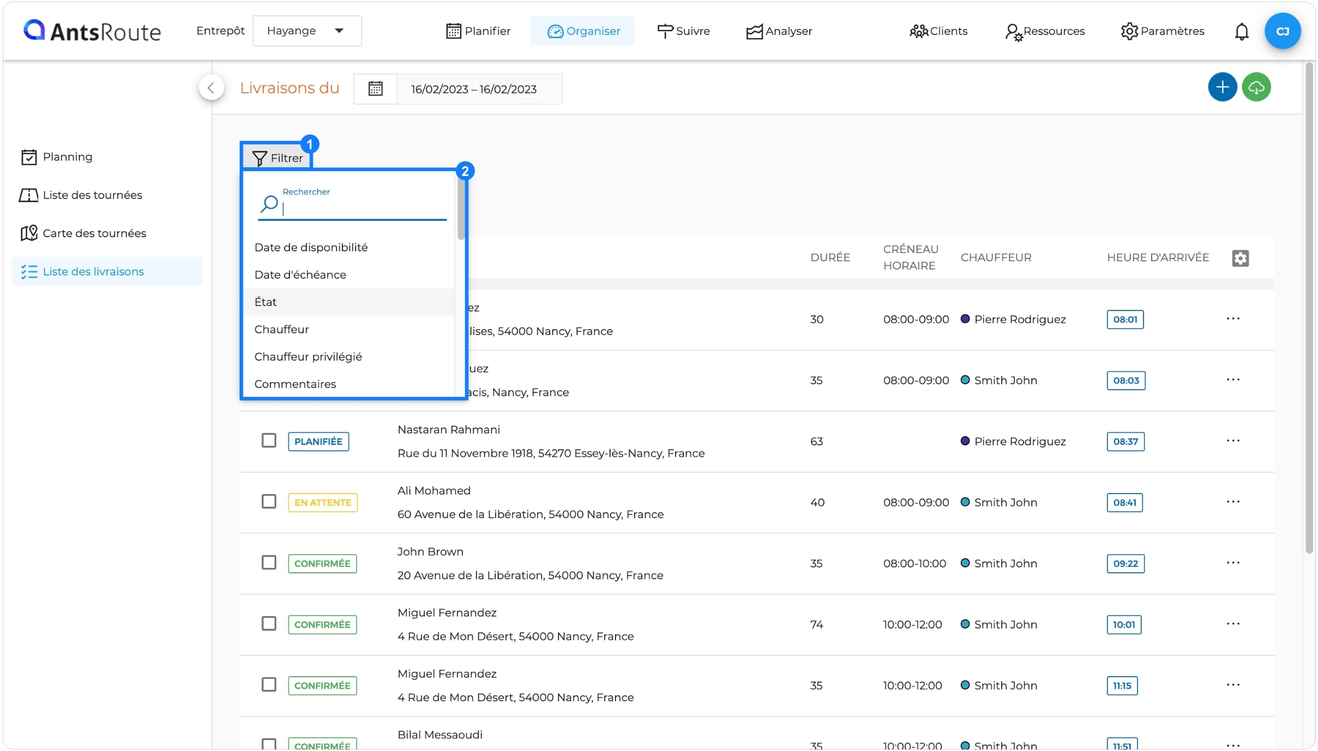This screenshot has width=1318, height=751.
Task: Click the EN ATTENTE status badge
Action: (x=323, y=502)
